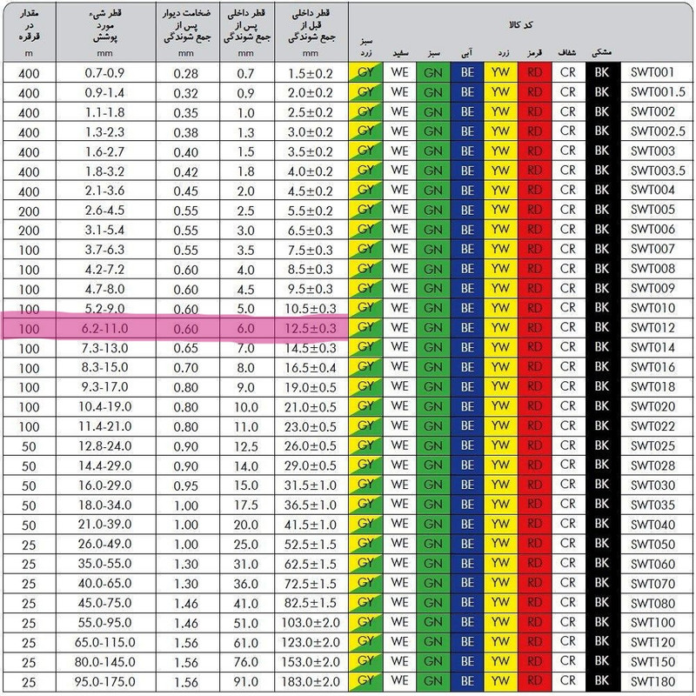The height and width of the screenshot is (696, 696).
Task: Click the red RD swatch in SWT012 row
Action: 534,327
